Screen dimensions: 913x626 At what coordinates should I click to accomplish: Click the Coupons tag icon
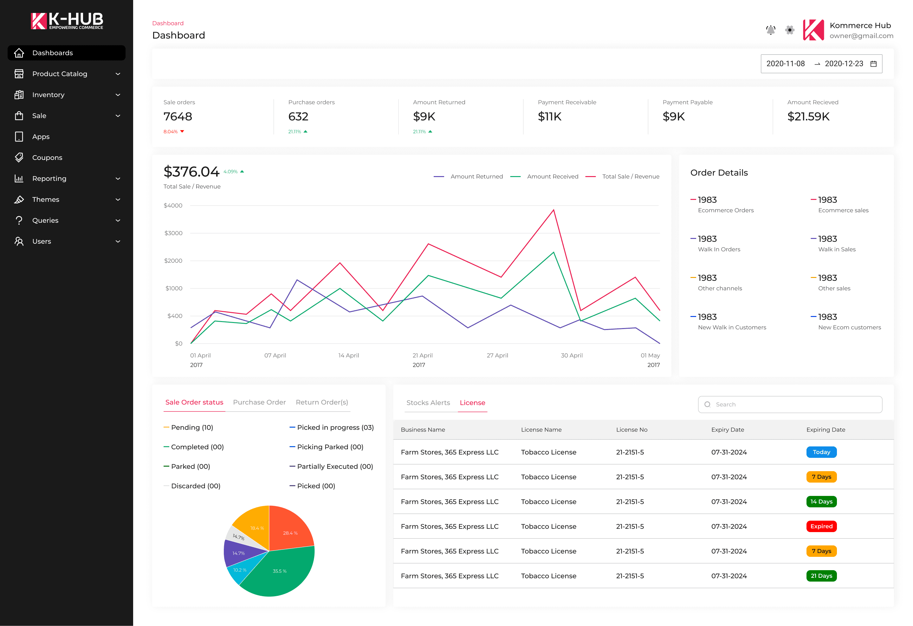point(19,157)
